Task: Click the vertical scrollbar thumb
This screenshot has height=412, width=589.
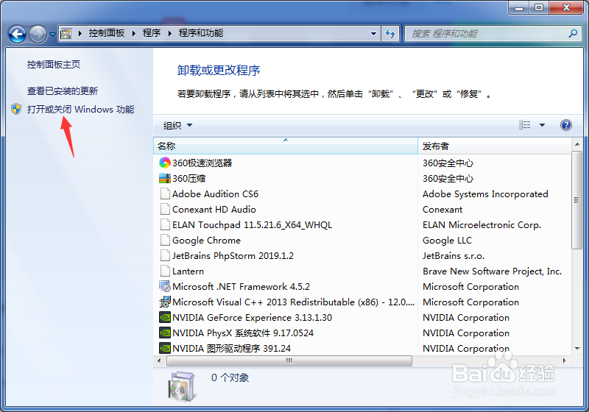Action: click(x=577, y=199)
